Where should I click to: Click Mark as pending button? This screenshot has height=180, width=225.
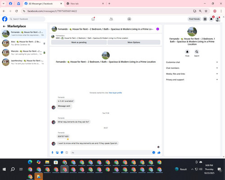point(79,42)
